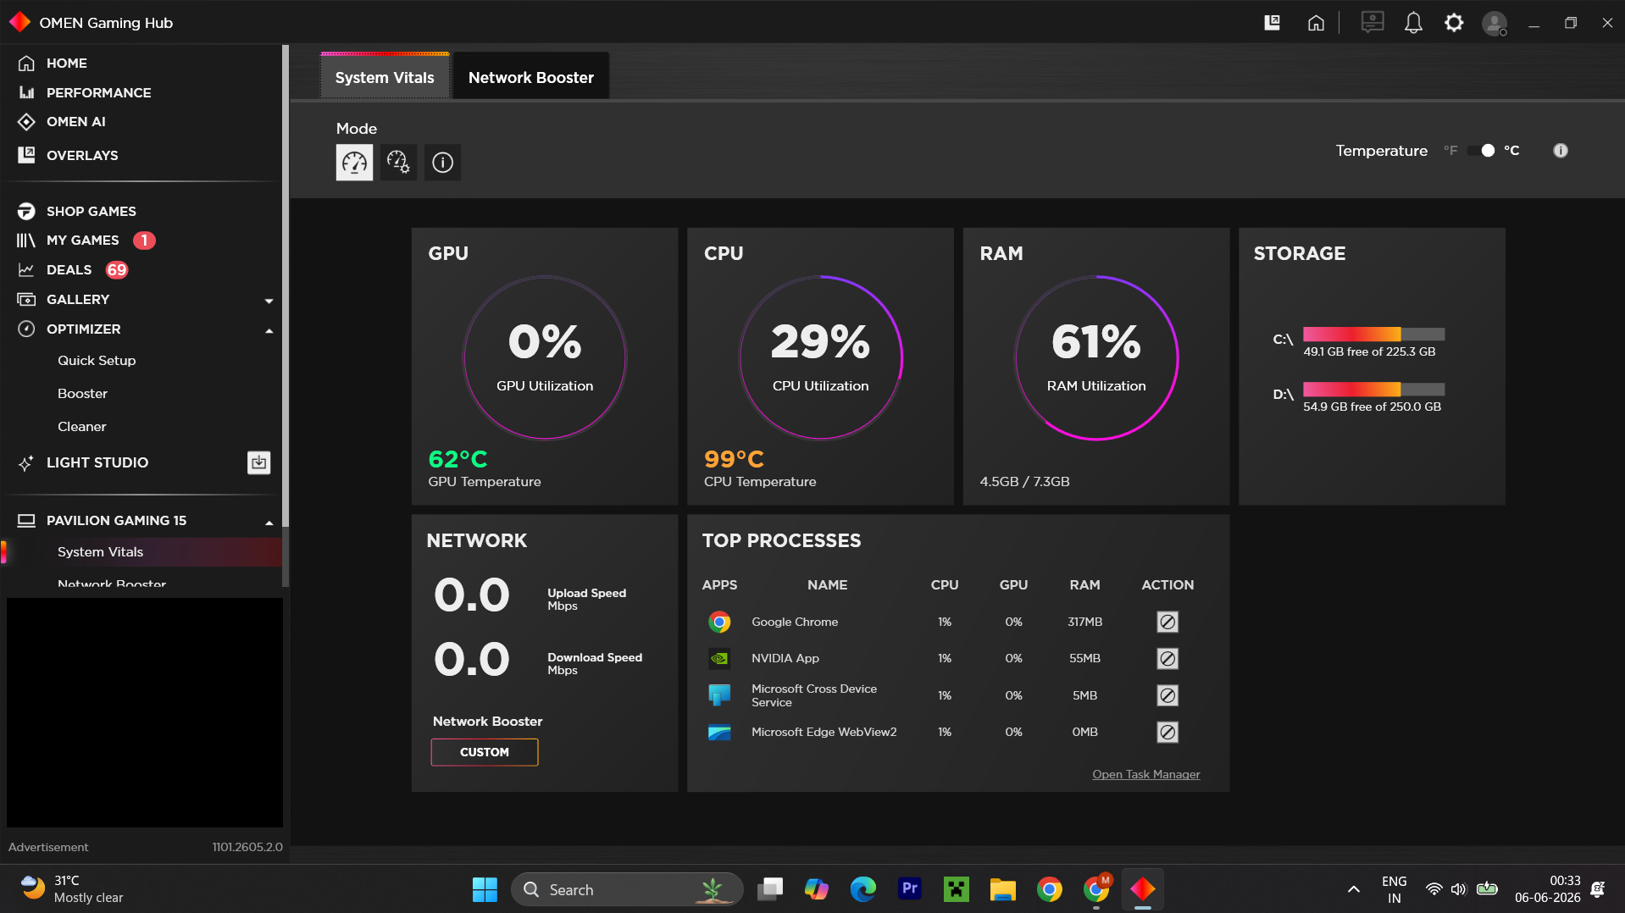Open the settings gear in the title bar
Screen dimensions: 1625x913
click(x=1454, y=23)
